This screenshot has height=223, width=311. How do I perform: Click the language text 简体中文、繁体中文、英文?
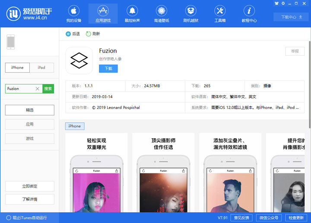click(234, 97)
